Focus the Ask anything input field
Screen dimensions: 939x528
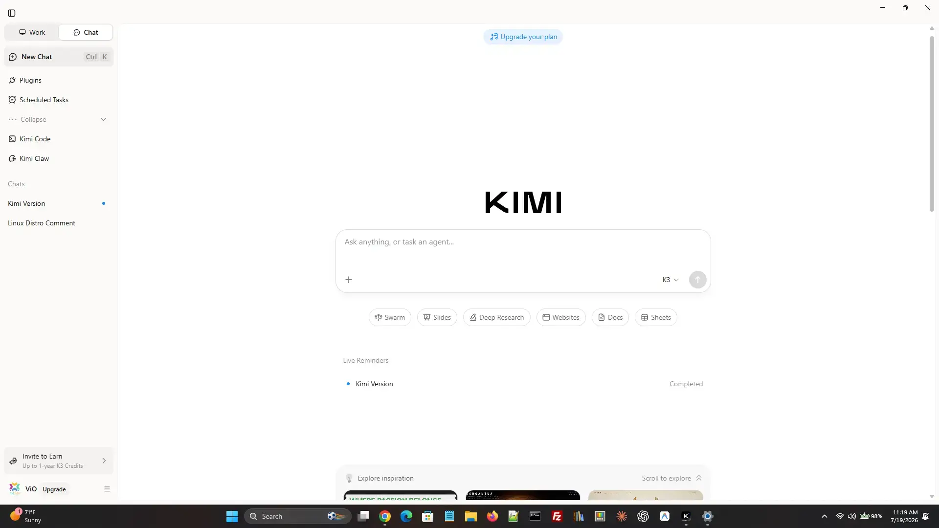(523, 242)
